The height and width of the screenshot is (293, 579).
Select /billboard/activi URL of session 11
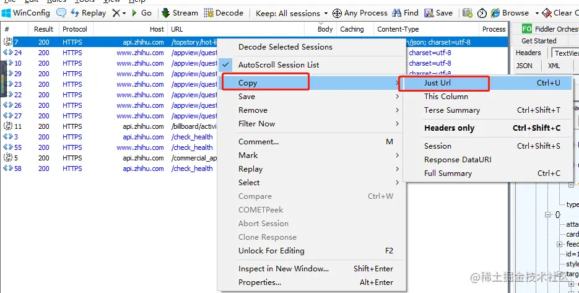coord(194,126)
